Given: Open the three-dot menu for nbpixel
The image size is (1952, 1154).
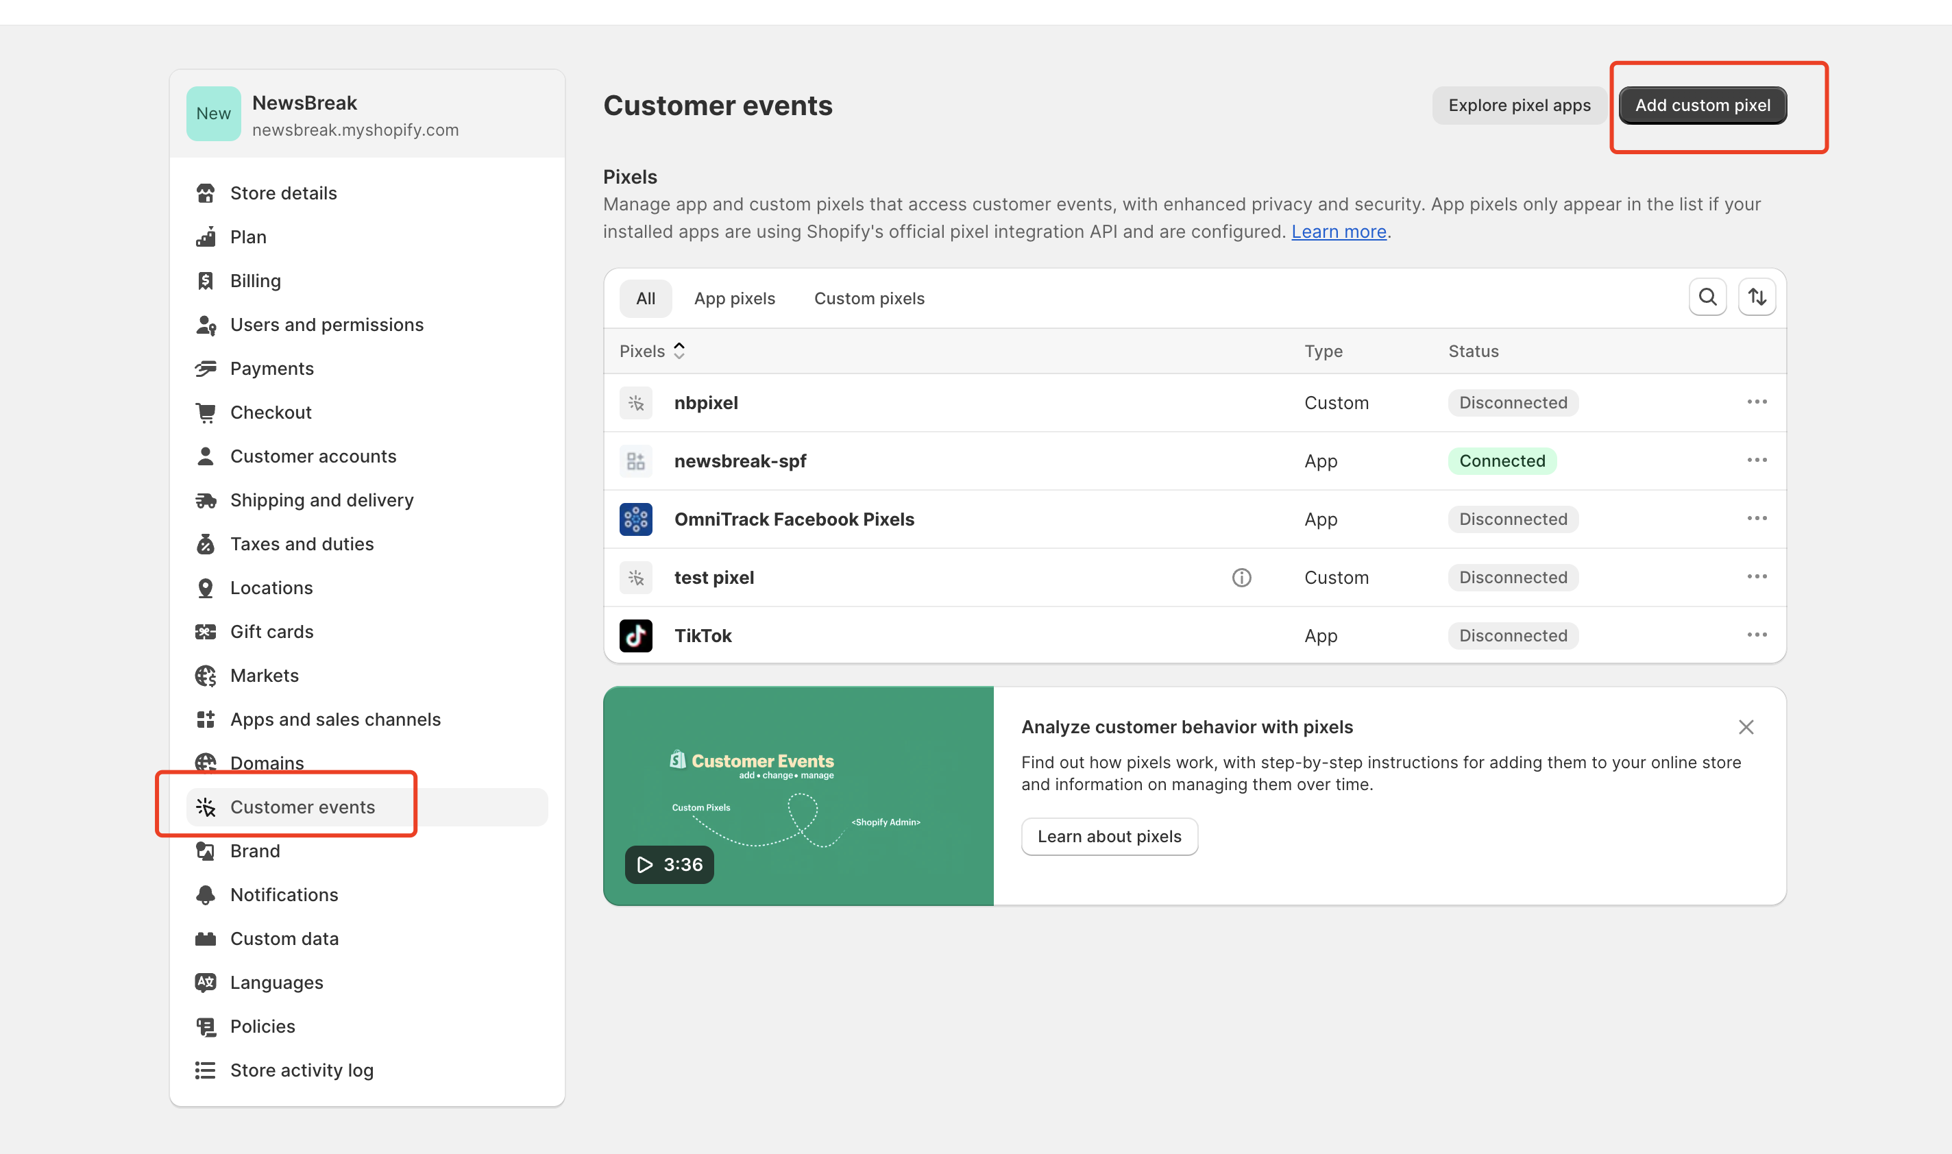Looking at the screenshot, I should [x=1756, y=402].
